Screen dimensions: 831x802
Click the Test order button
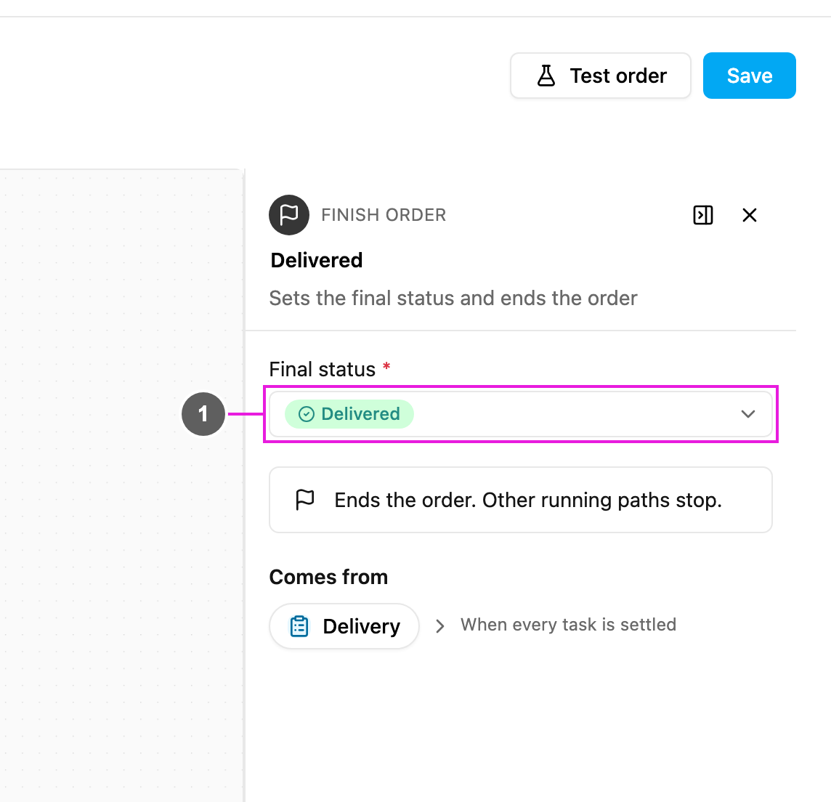[601, 76]
